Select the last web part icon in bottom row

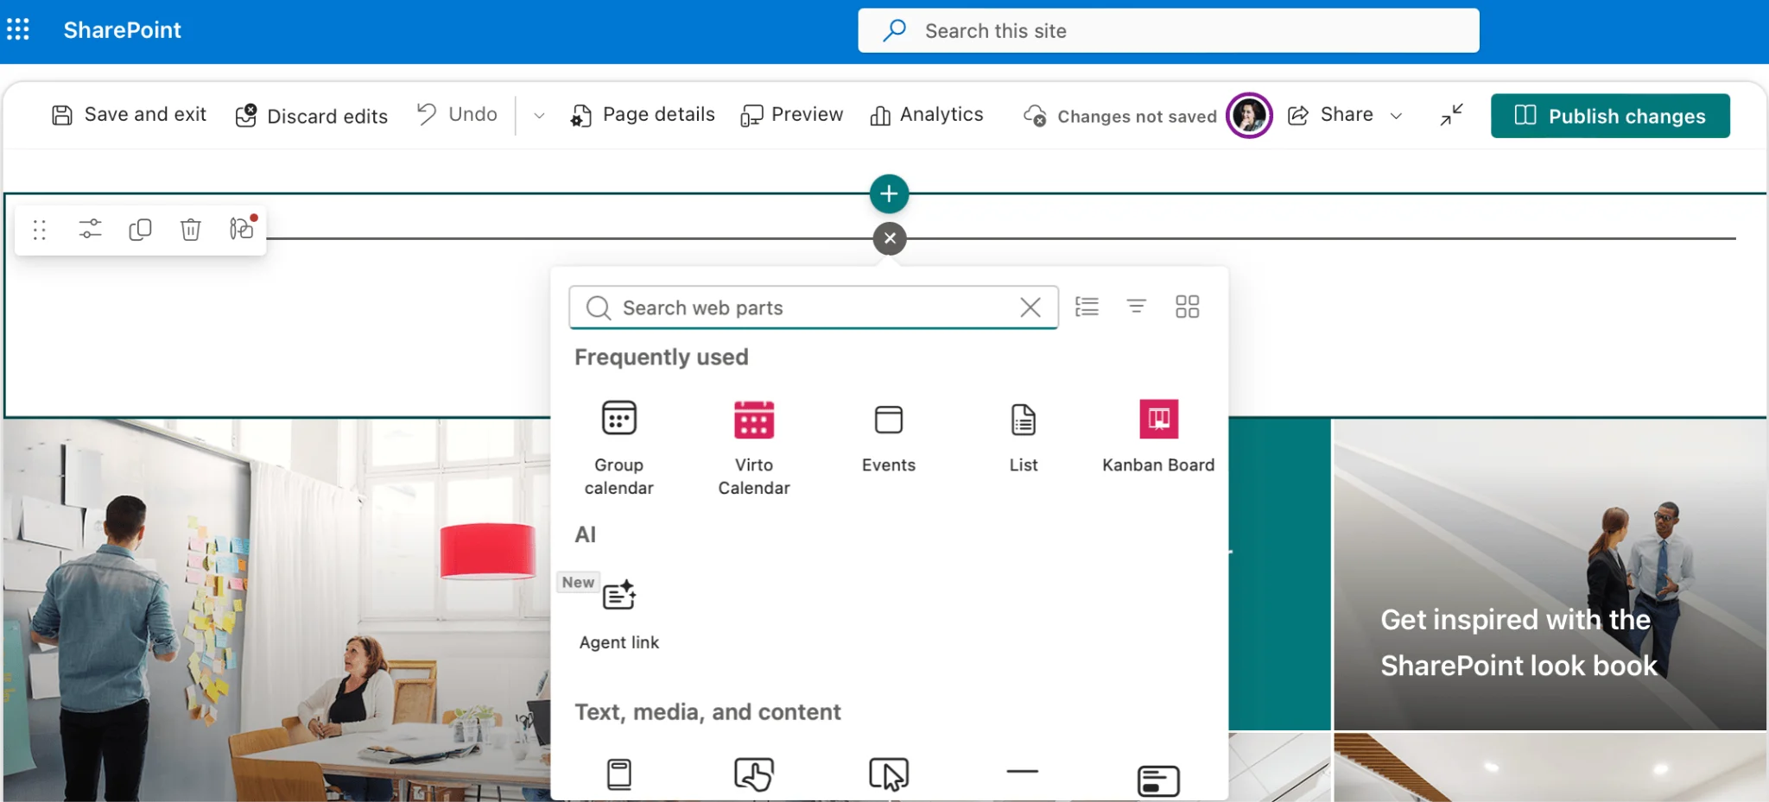1158,780
